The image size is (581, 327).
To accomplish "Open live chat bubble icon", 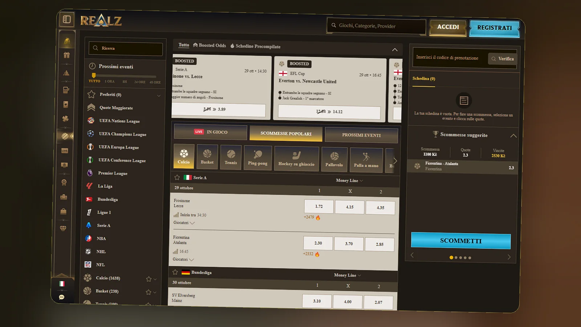I will 62,297.
